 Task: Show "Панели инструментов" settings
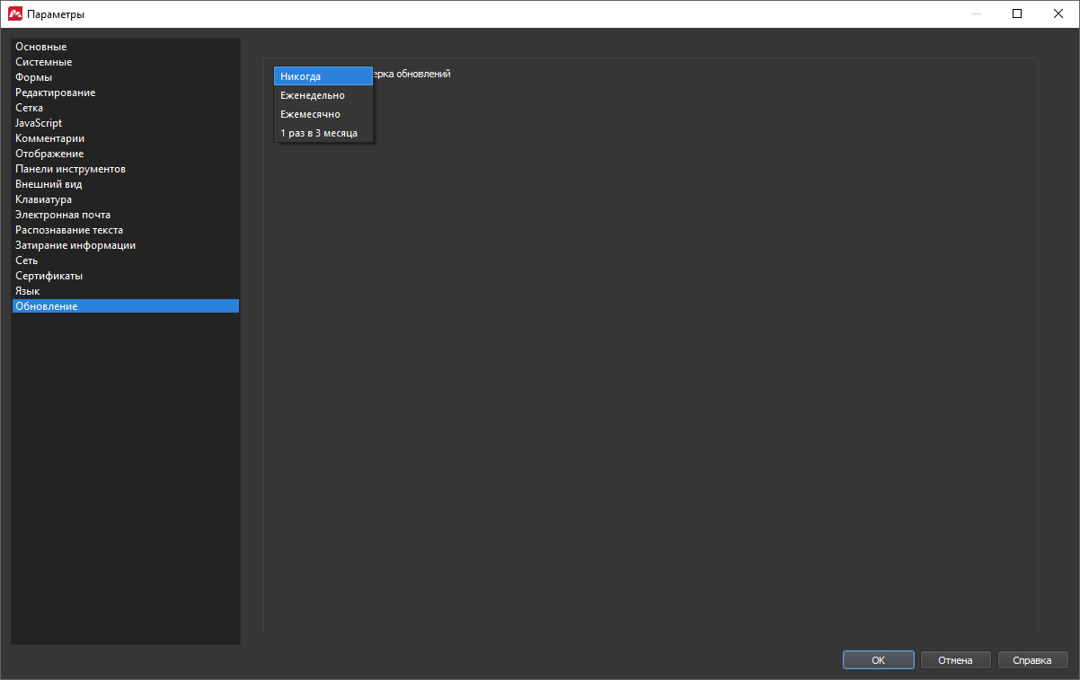70,169
